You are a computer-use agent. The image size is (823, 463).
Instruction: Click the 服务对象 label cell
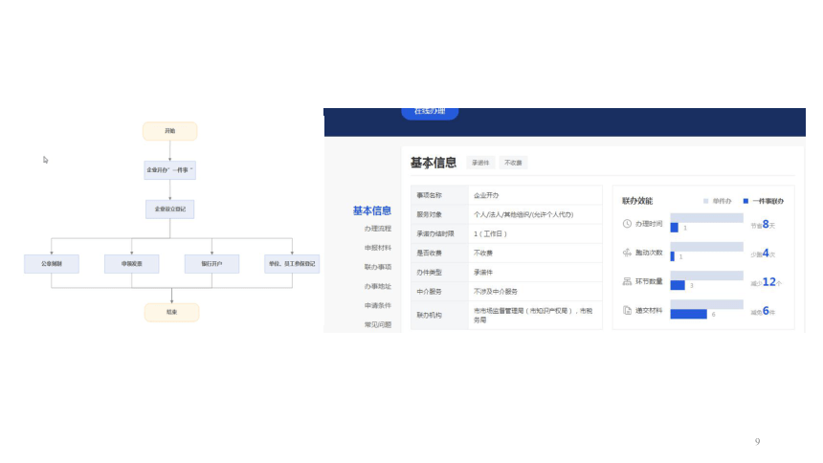click(440, 214)
